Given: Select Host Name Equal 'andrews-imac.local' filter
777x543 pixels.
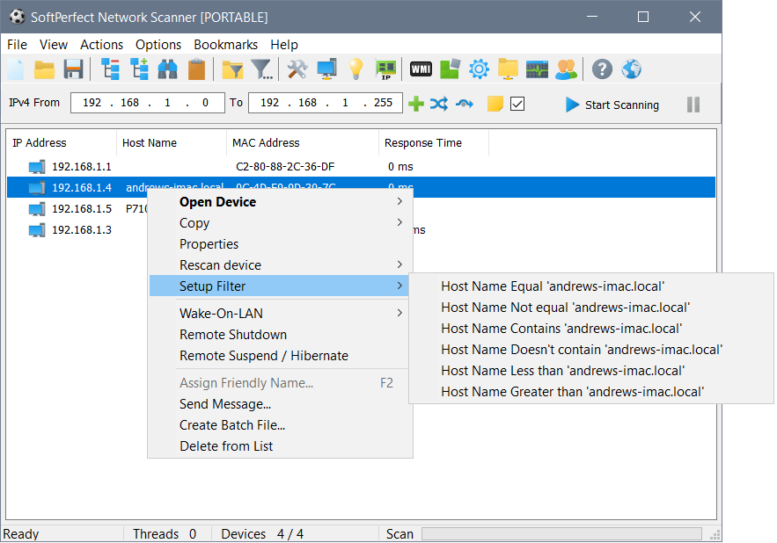Looking at the screenshot, I should (590, 286).
